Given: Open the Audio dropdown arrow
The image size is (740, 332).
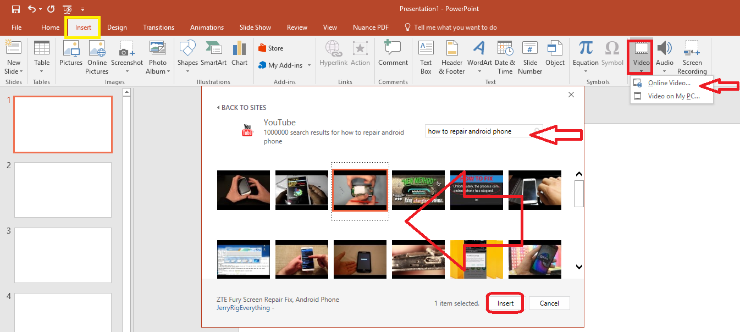Looking at the screenshot, I should click(x=665, y=71).
